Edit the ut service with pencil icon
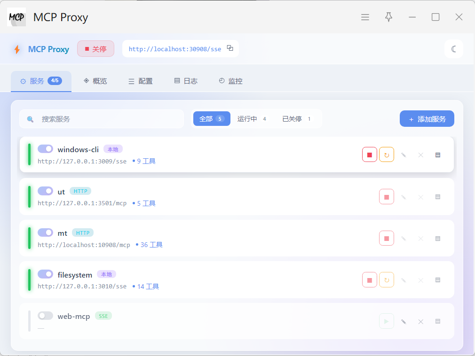 click(x=404, y=197)
